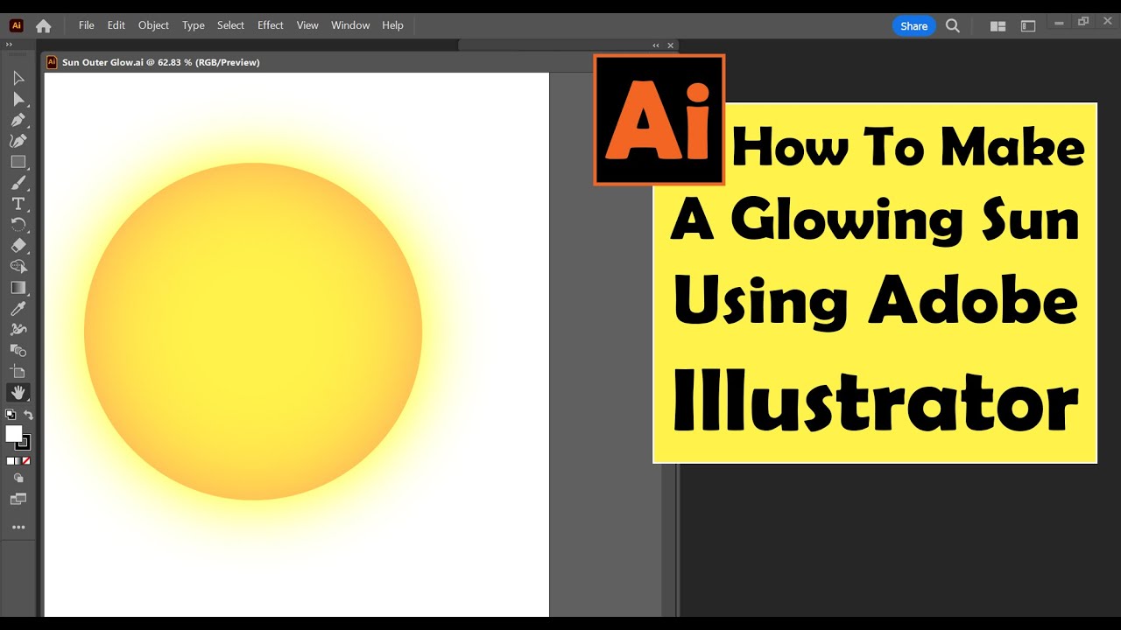Set paint mode to Color
The height and width of the screenshot is (630, 1121).
[11, 460]
